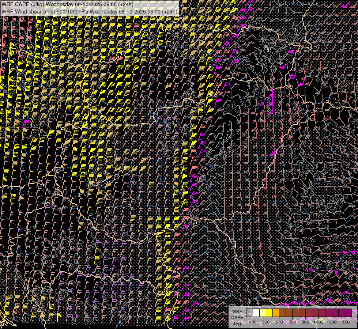This screenshot has width=358, height=329.
Task: Click the 1300 legend value label
Action: [x=332, y=322]
